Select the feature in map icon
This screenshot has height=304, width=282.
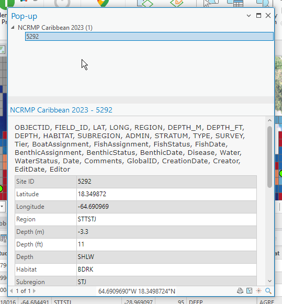pos(250,291)
